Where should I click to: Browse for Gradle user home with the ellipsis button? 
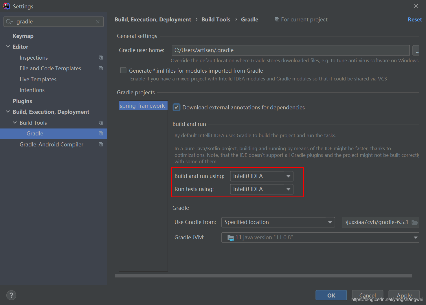click(x=416, y=50)
